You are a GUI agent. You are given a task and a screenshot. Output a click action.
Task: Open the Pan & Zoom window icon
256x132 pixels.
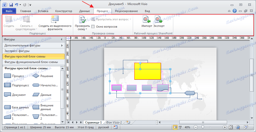tap(238, 127)
